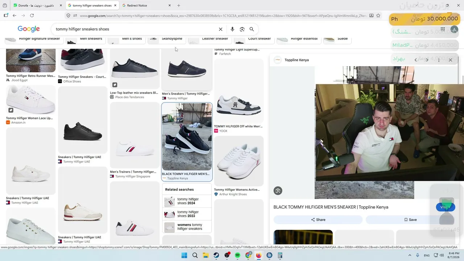464x261 pixels.
Task: Open a new browser tab
Action: 179,5
